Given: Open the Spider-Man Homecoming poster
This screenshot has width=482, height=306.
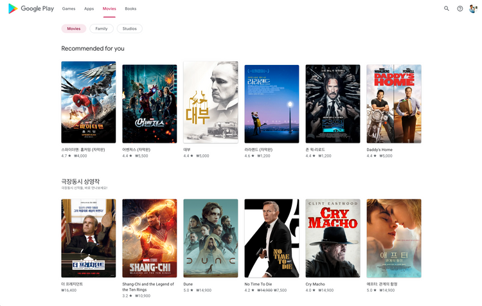Looking at the screenshot, I should coord(89,102).
